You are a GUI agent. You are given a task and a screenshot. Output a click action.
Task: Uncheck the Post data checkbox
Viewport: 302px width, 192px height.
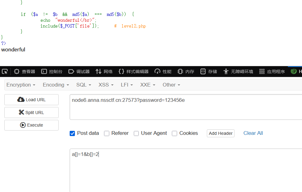click(72, 133)
